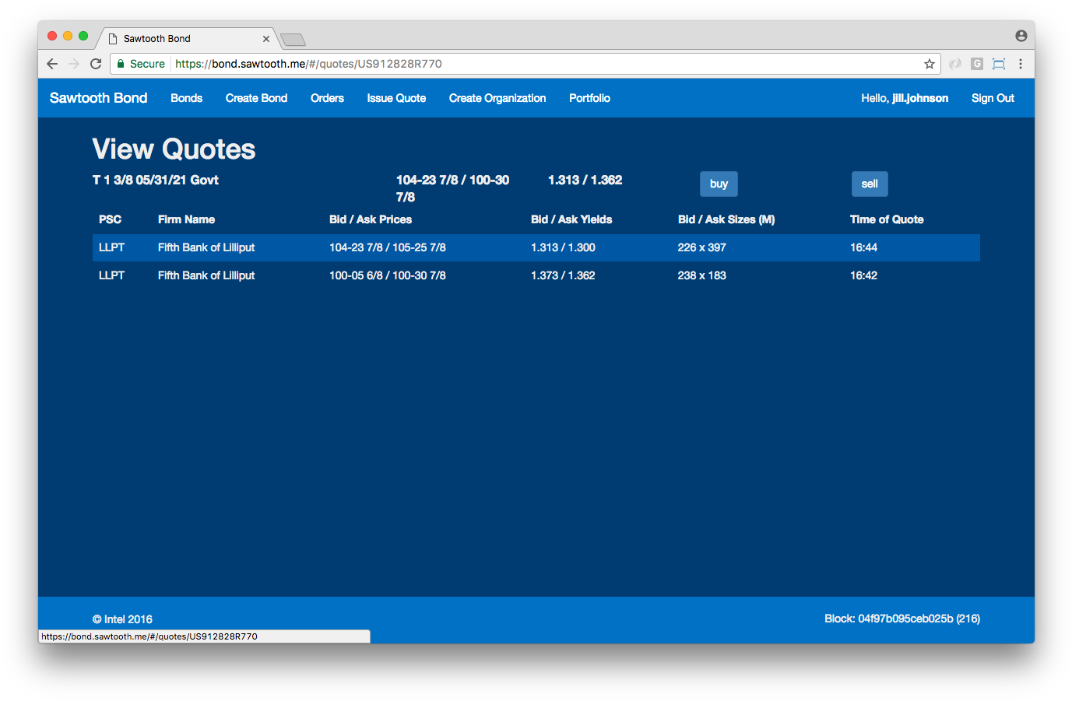Go to Create Bond page

click(x=256, y=98)
